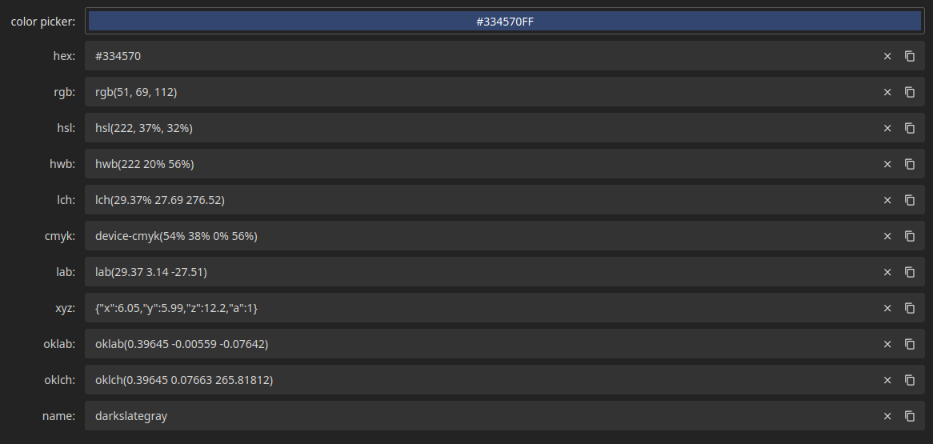Open the color picker swatch #334570FF
The image size is (933, 444).
point(505,22)
